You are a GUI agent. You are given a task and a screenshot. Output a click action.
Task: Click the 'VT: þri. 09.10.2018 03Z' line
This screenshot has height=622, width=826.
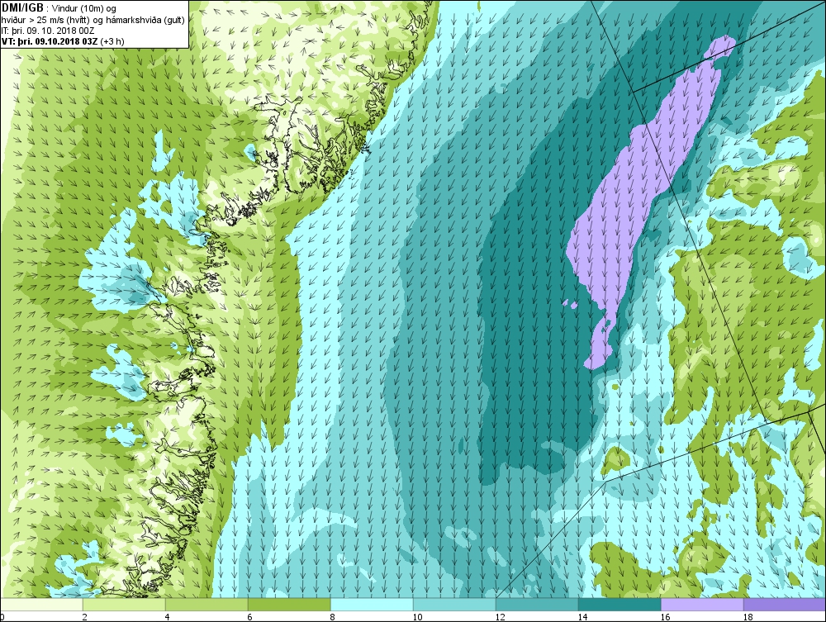[51, 41]
